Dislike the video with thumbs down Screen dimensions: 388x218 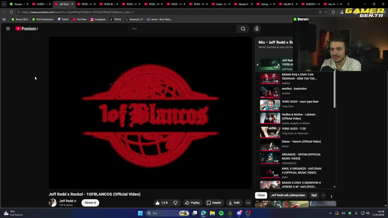[175, 203]
